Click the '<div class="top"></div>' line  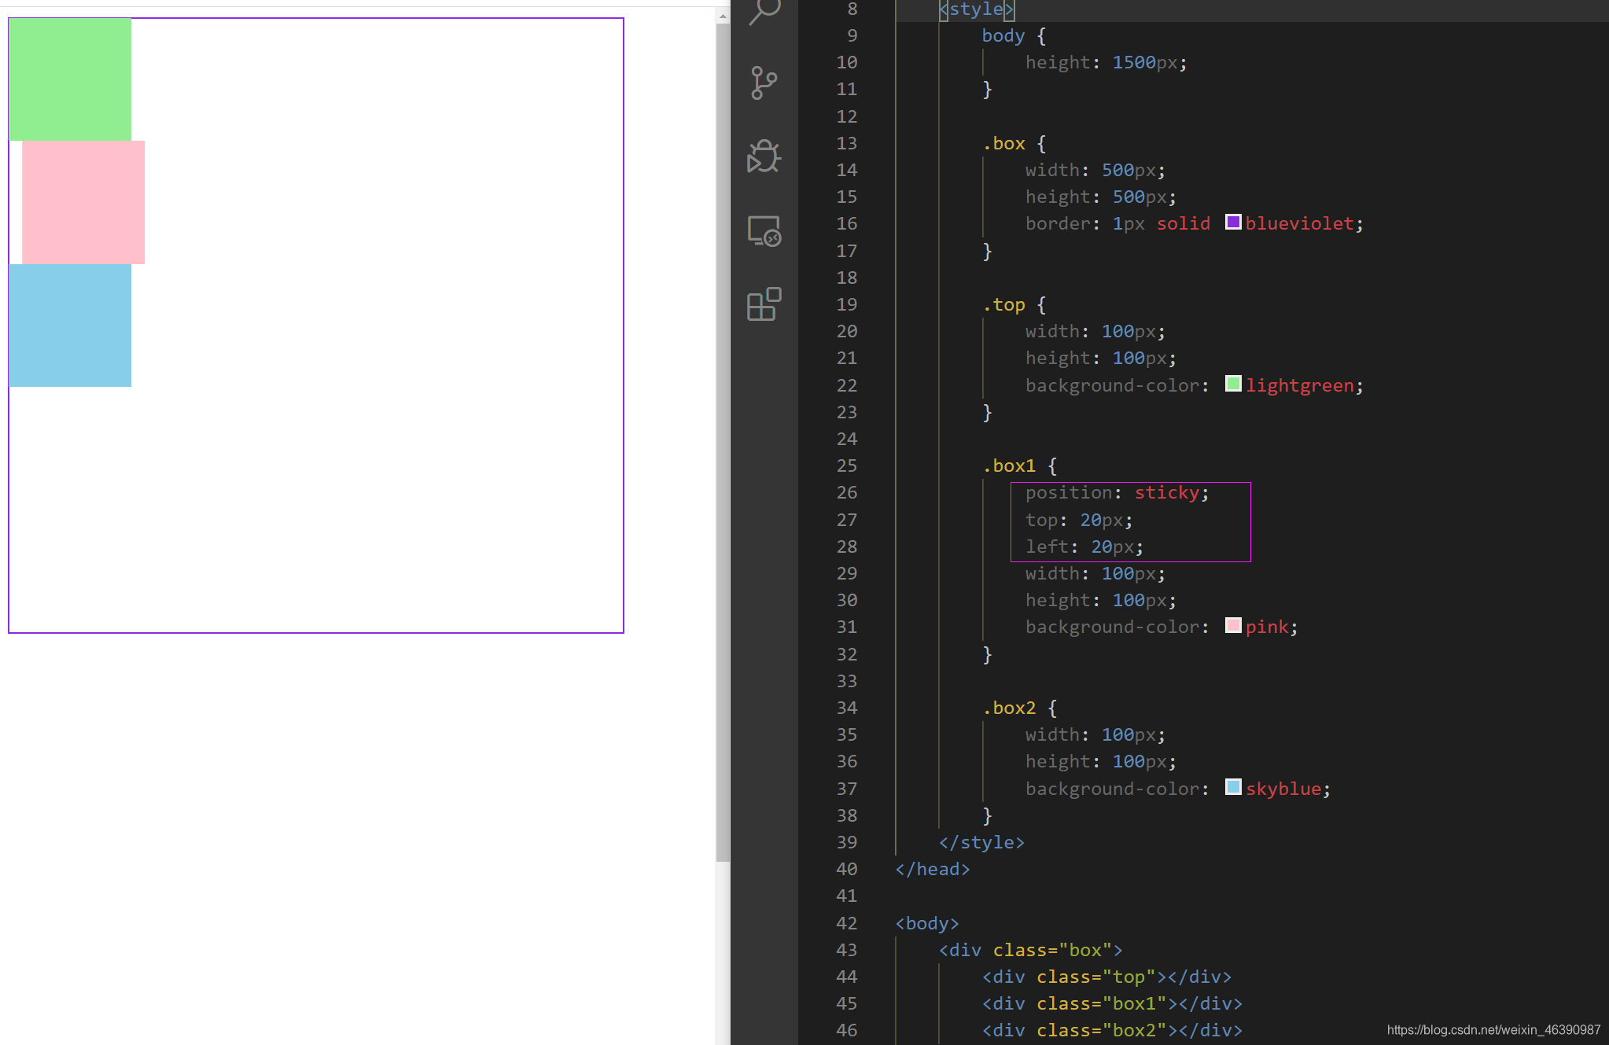coord(1106,977)
